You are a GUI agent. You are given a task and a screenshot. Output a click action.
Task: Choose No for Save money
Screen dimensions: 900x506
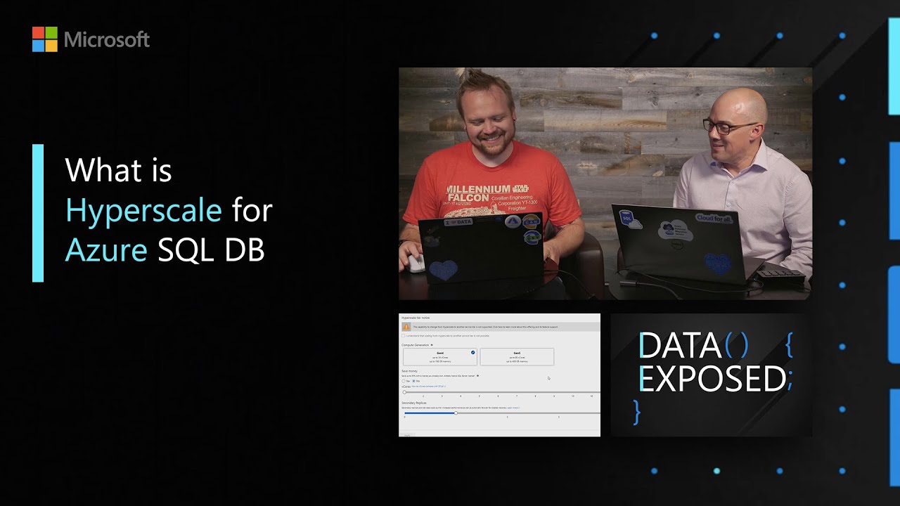click(x=413, y=381)
